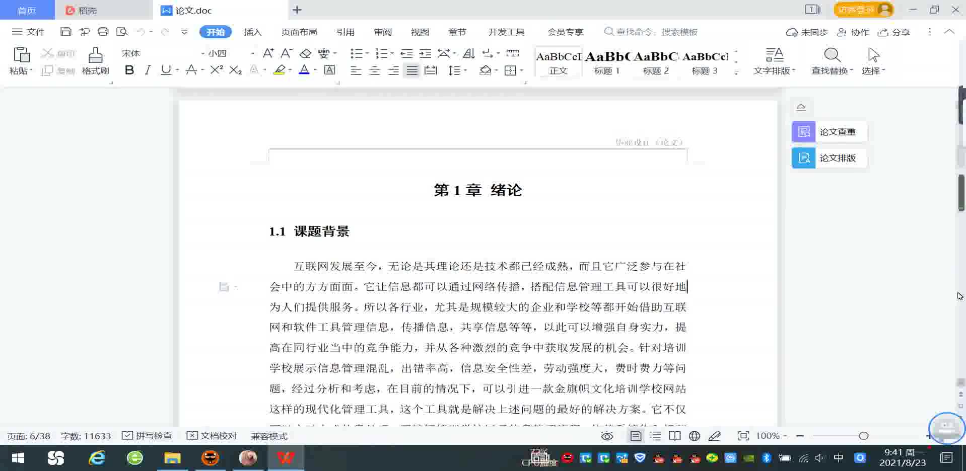The width and height of the screenshot is (966, 471).
Task: Toggle justify alignment button
Action: 412,70
